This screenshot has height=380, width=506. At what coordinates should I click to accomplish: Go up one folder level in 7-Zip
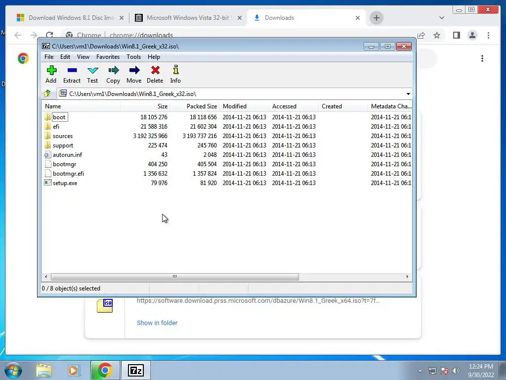(47, 94)
